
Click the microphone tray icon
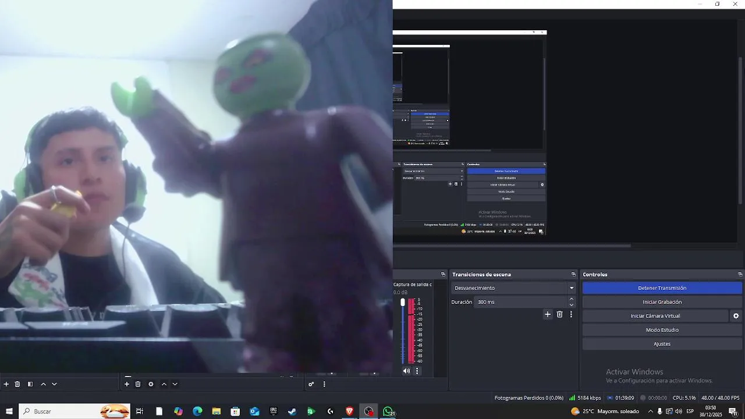(660, 411)
